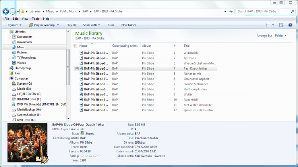298x167 pixels.
Task: Open Media (D:) drive icon
Action: coord(14,89)
